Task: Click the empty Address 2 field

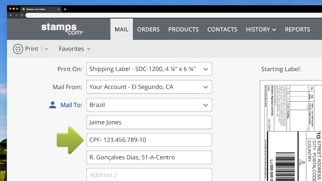Action: (x=149, y=175)
